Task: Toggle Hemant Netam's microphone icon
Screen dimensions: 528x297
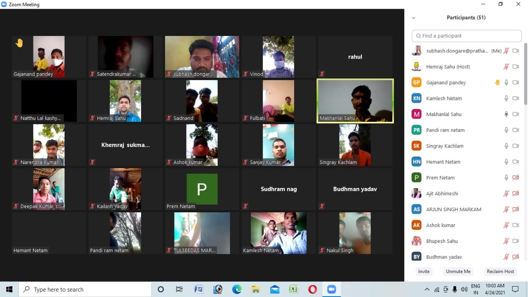Action: click(x=506, y=162)
